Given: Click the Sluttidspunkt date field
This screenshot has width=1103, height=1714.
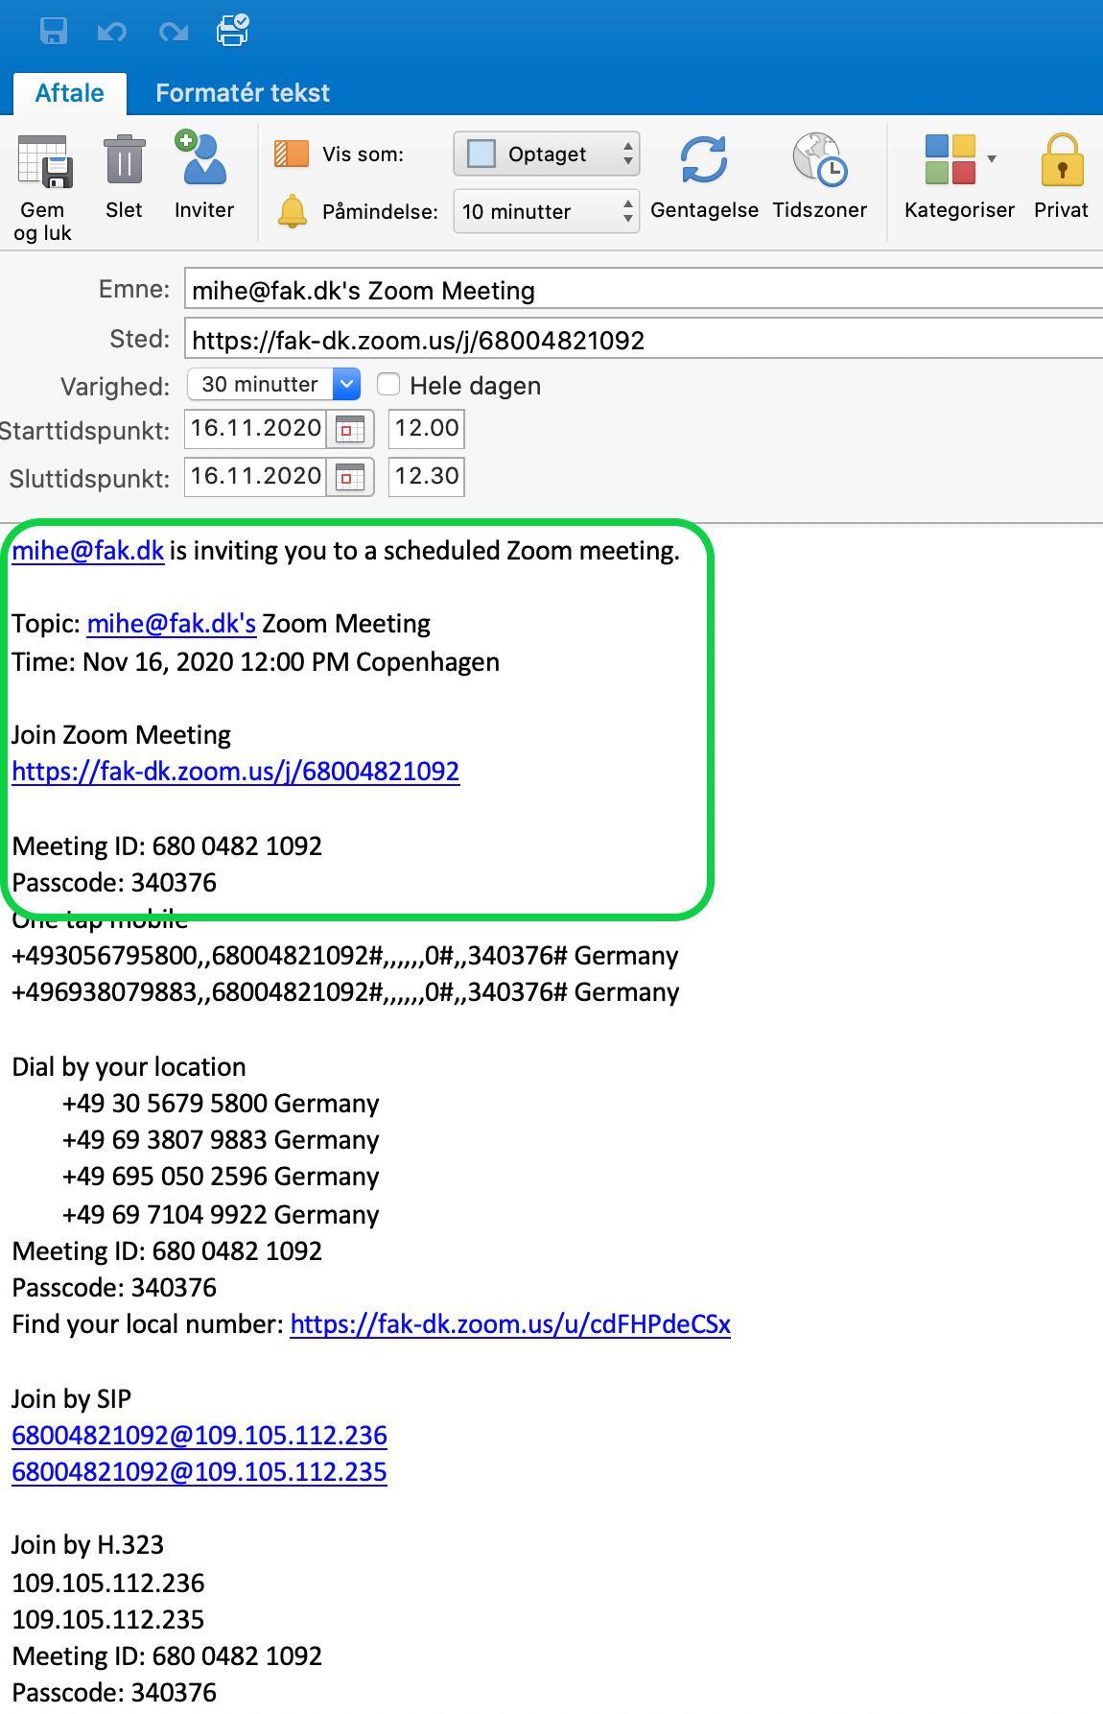Looking at the screenshot, I should coord(256,477).
